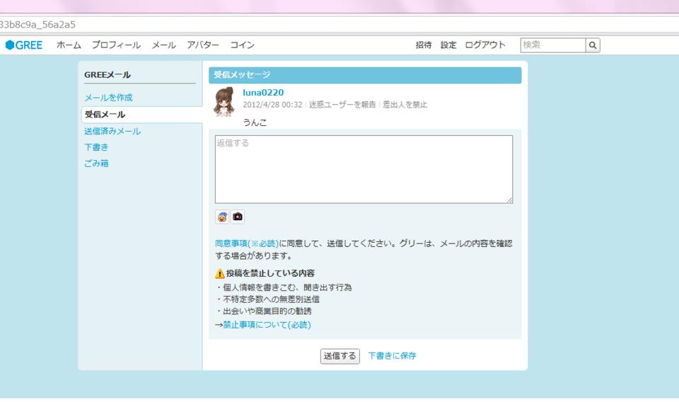The image size is (679, 402).
Task: Click inside the 返信する reply textarea
Action: coord(364,169)
